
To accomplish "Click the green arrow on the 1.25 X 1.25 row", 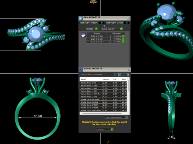I will (123, 42).
